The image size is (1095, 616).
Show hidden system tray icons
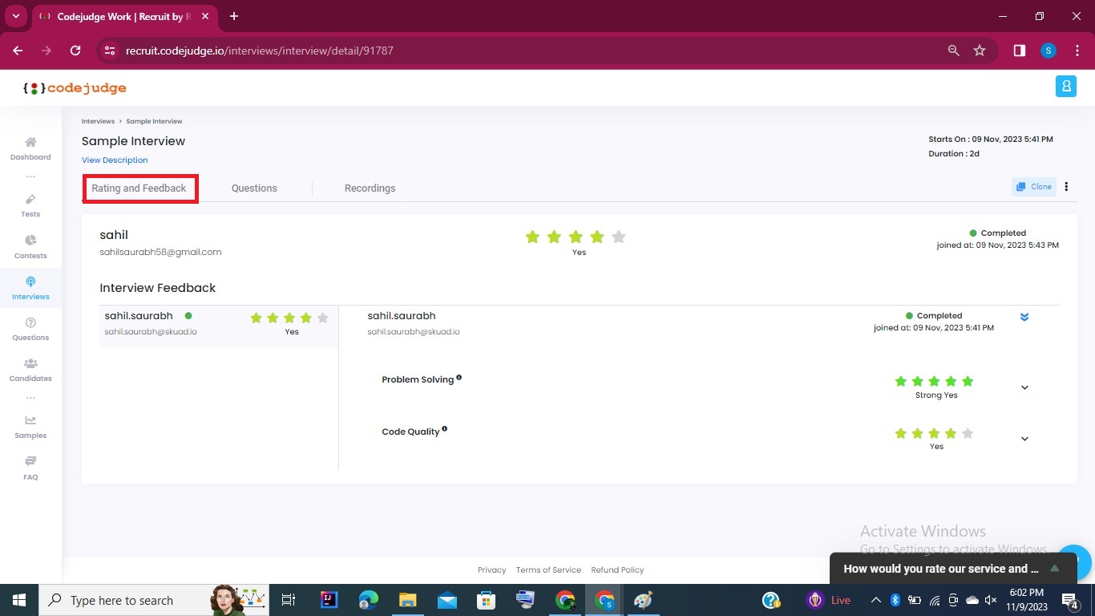click(876, 600)
